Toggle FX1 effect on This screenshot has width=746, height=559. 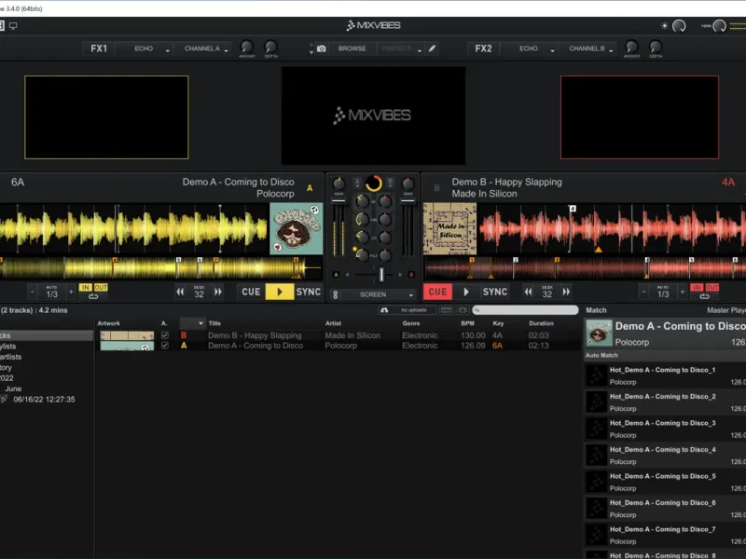99,48
